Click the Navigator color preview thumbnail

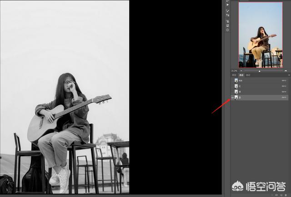261,35
